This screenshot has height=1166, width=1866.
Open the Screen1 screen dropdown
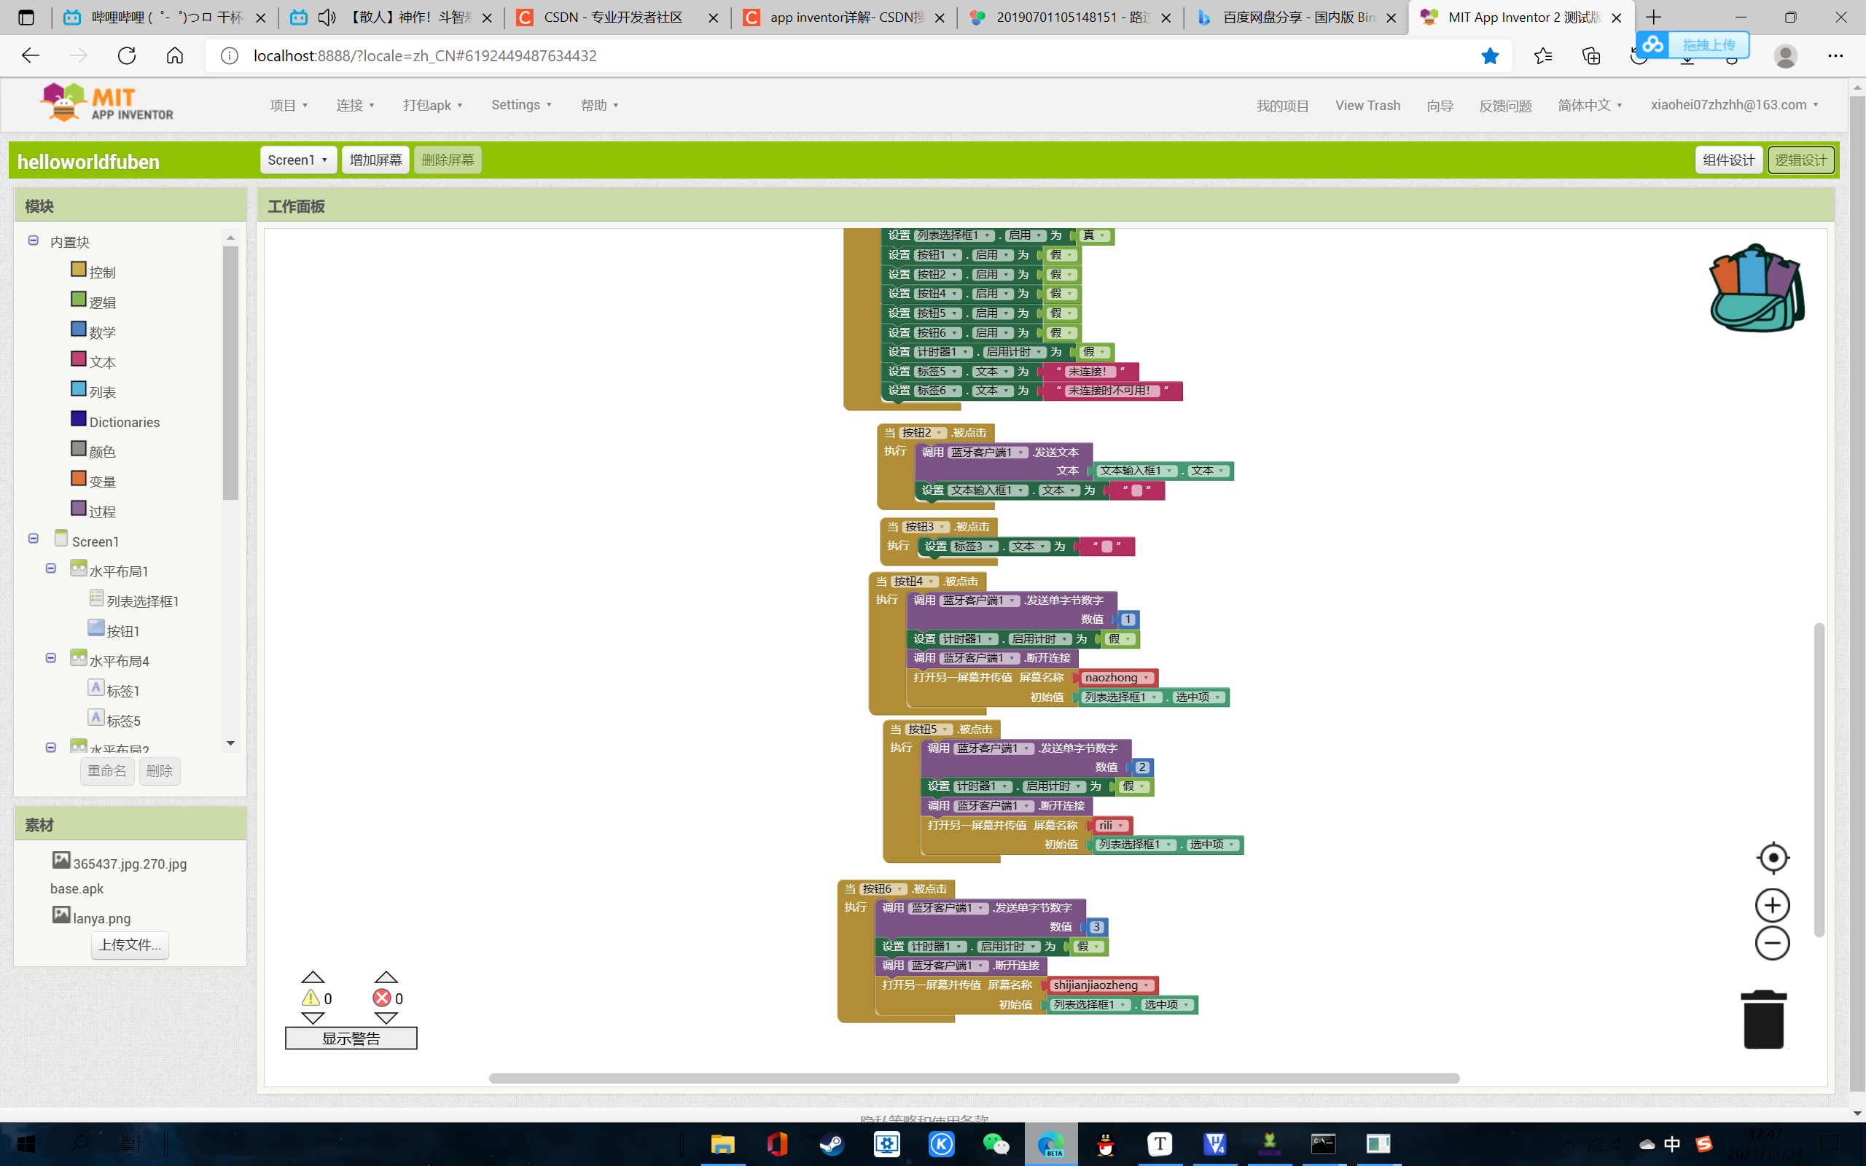pos(298,160)
